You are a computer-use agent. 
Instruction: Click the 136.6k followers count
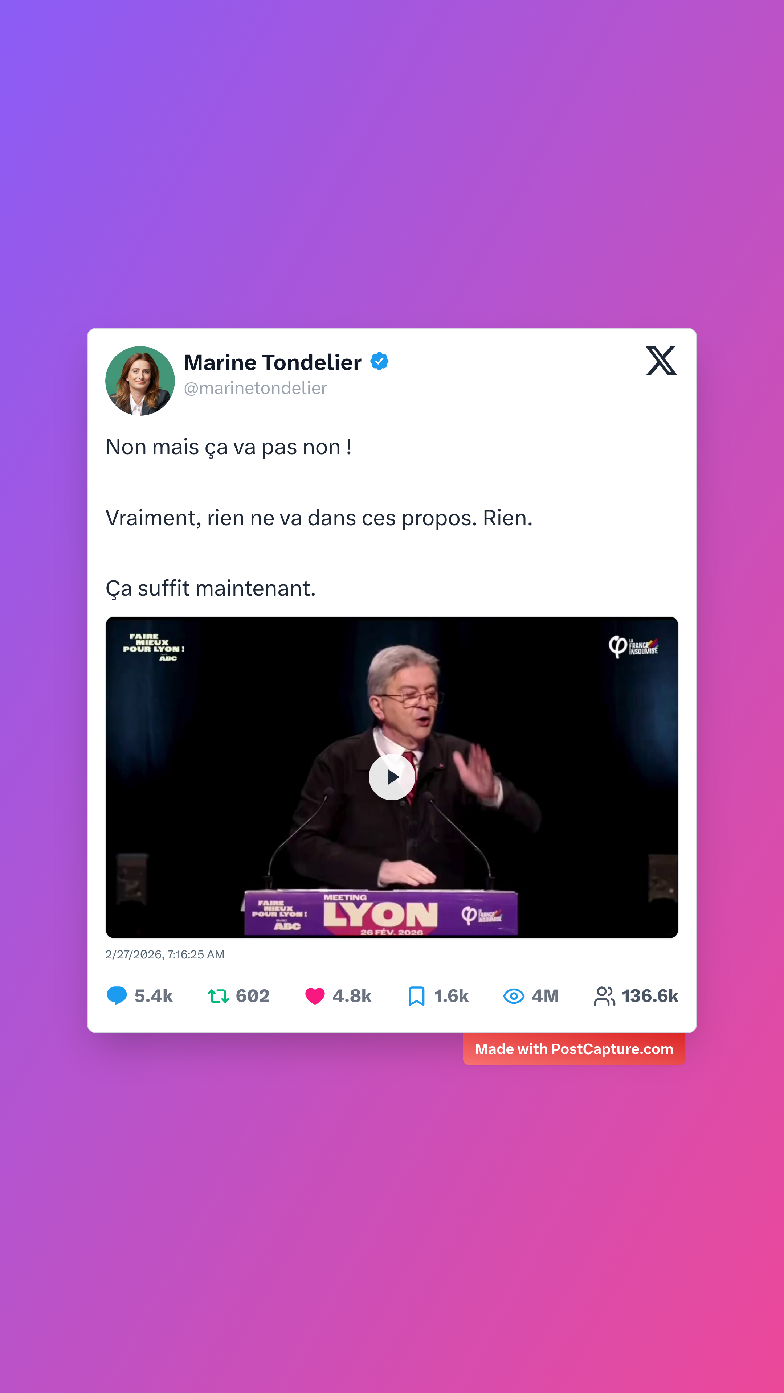click(x=650, y=995)
